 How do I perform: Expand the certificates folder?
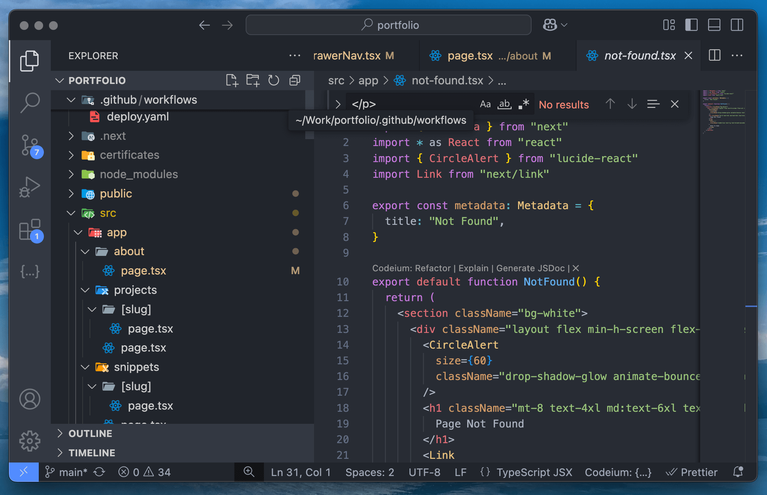pyautogui.click(x=71, y=155)
